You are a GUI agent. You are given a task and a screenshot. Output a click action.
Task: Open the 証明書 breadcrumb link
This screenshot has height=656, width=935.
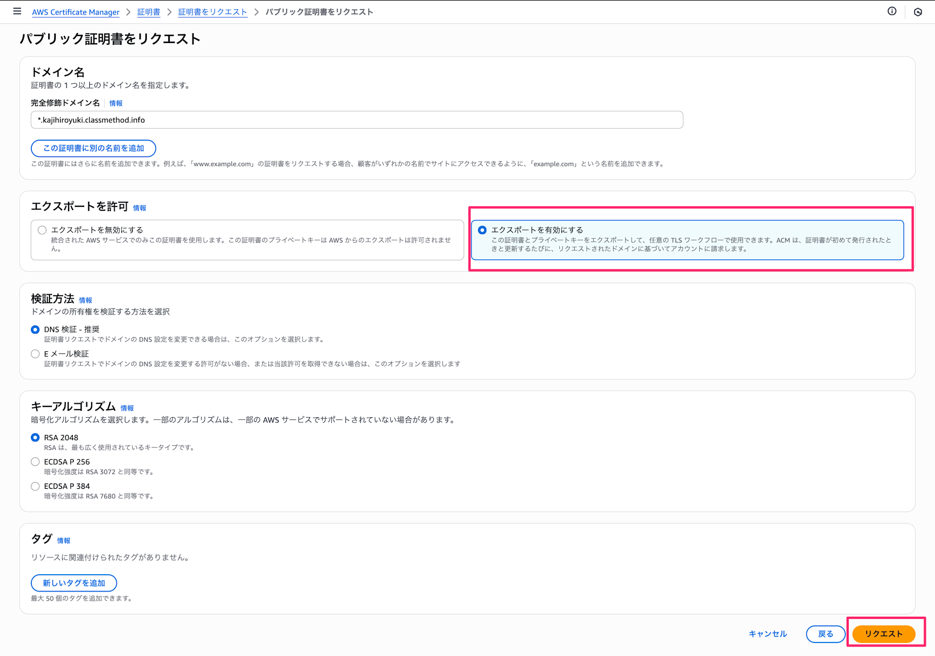(x=149, y=12)
